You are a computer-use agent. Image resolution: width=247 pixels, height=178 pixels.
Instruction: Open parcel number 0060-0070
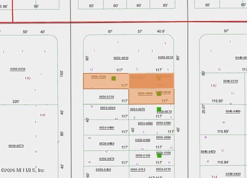tap(16, 146)
